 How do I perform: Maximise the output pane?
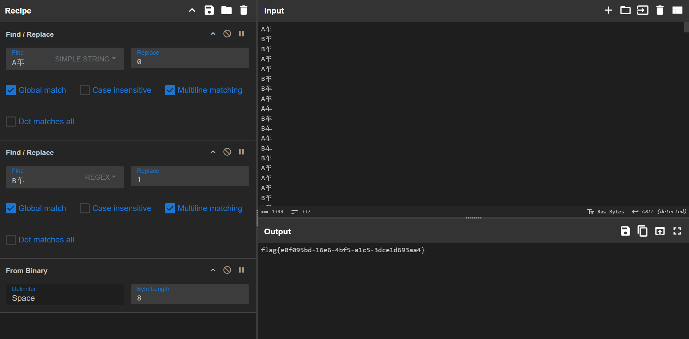click(x=677, y=231)
